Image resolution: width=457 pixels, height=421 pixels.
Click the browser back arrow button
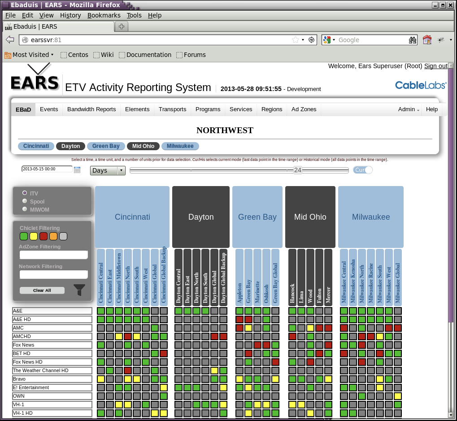(10, 39)
